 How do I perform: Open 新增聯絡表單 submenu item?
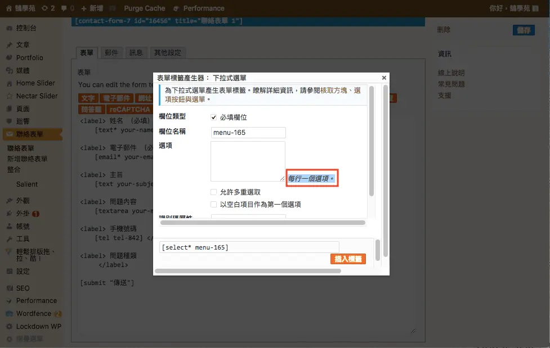pyautogui.click(x=27, y=159)
